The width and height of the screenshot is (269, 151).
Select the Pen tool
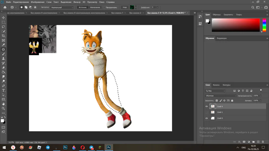tap(3, 86)
